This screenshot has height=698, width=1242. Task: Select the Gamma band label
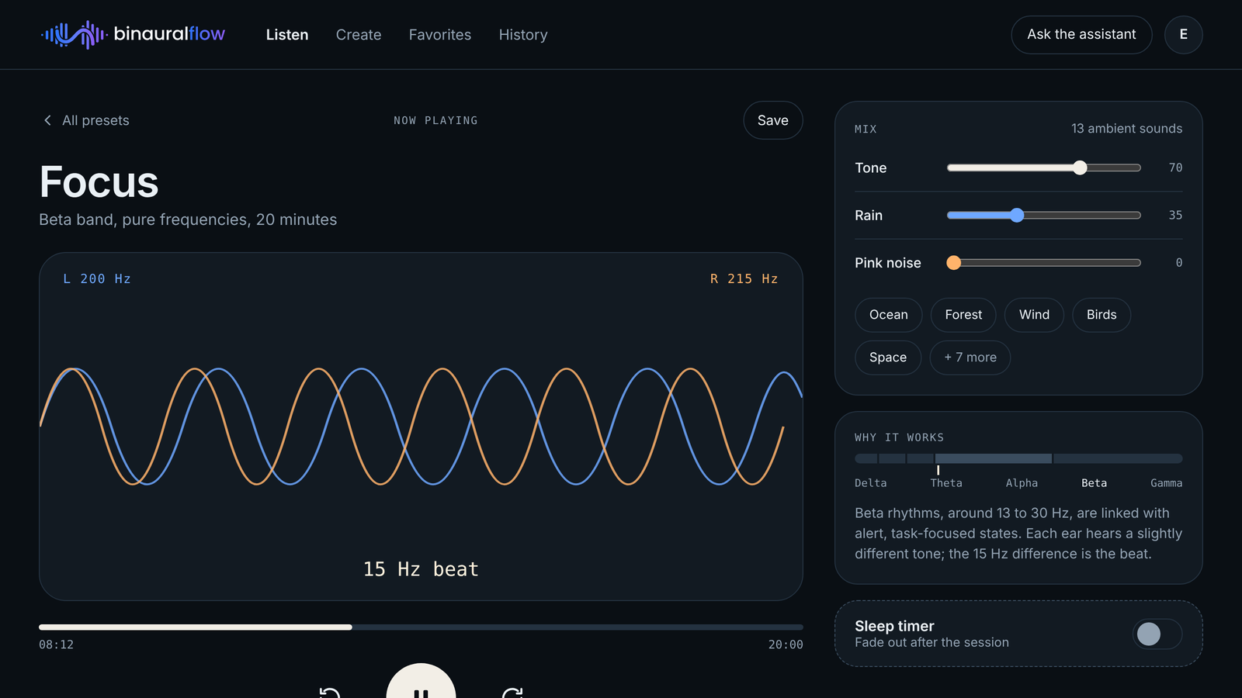pyautogui.click(x=1166, y=483)
